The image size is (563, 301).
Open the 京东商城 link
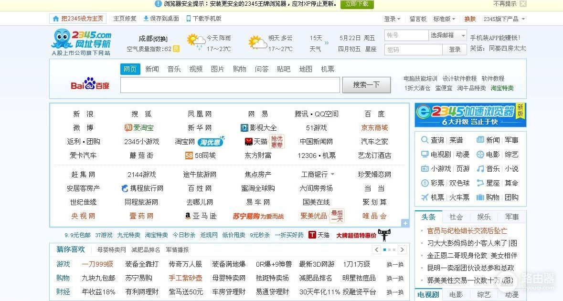[374, 128]
